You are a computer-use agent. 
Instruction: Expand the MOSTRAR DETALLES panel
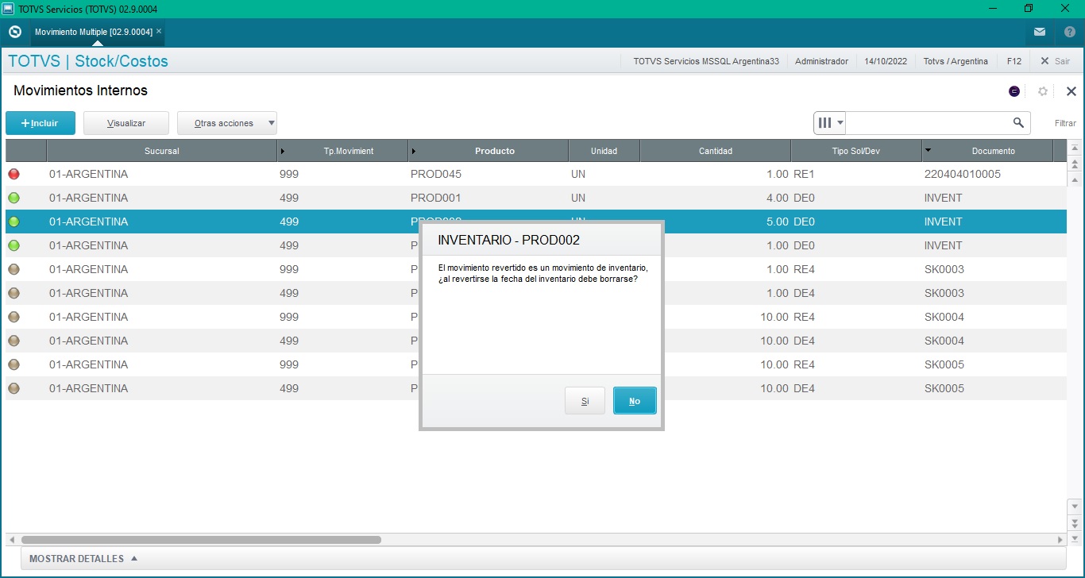[x=83, y=558]
